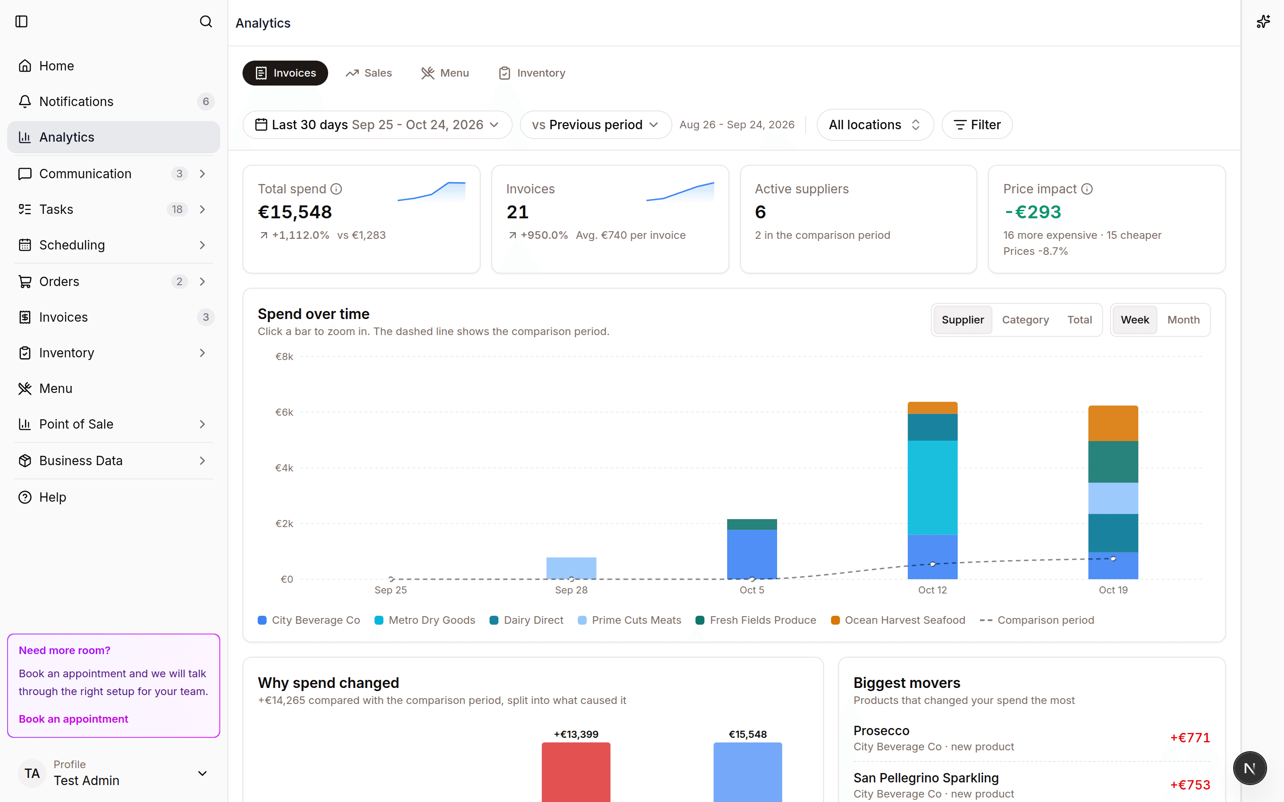This screenshot has height=802, width=1284.
Task: Switch chart granularity to Month
Action: (1183, 320)
